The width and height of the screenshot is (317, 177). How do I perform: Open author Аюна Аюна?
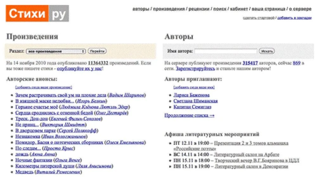coord(43,154)
